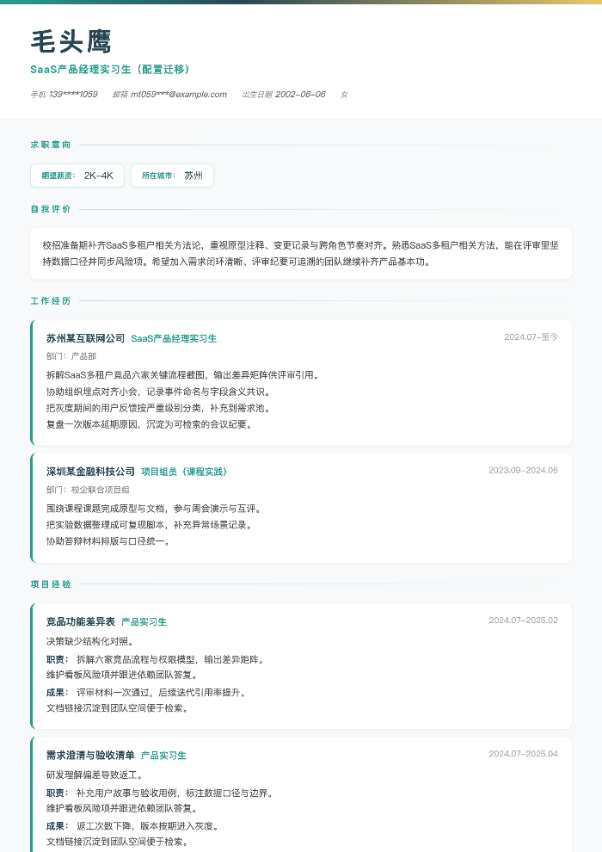Image resolution: width=602 pixels, height=852 pixels.
Task: Click the 项目经验 section heading
Action: coord(51,584)
